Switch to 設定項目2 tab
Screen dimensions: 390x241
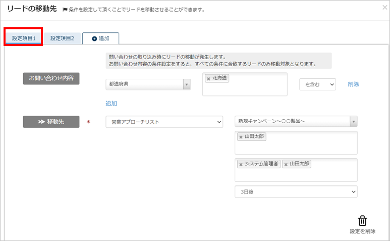62,38
